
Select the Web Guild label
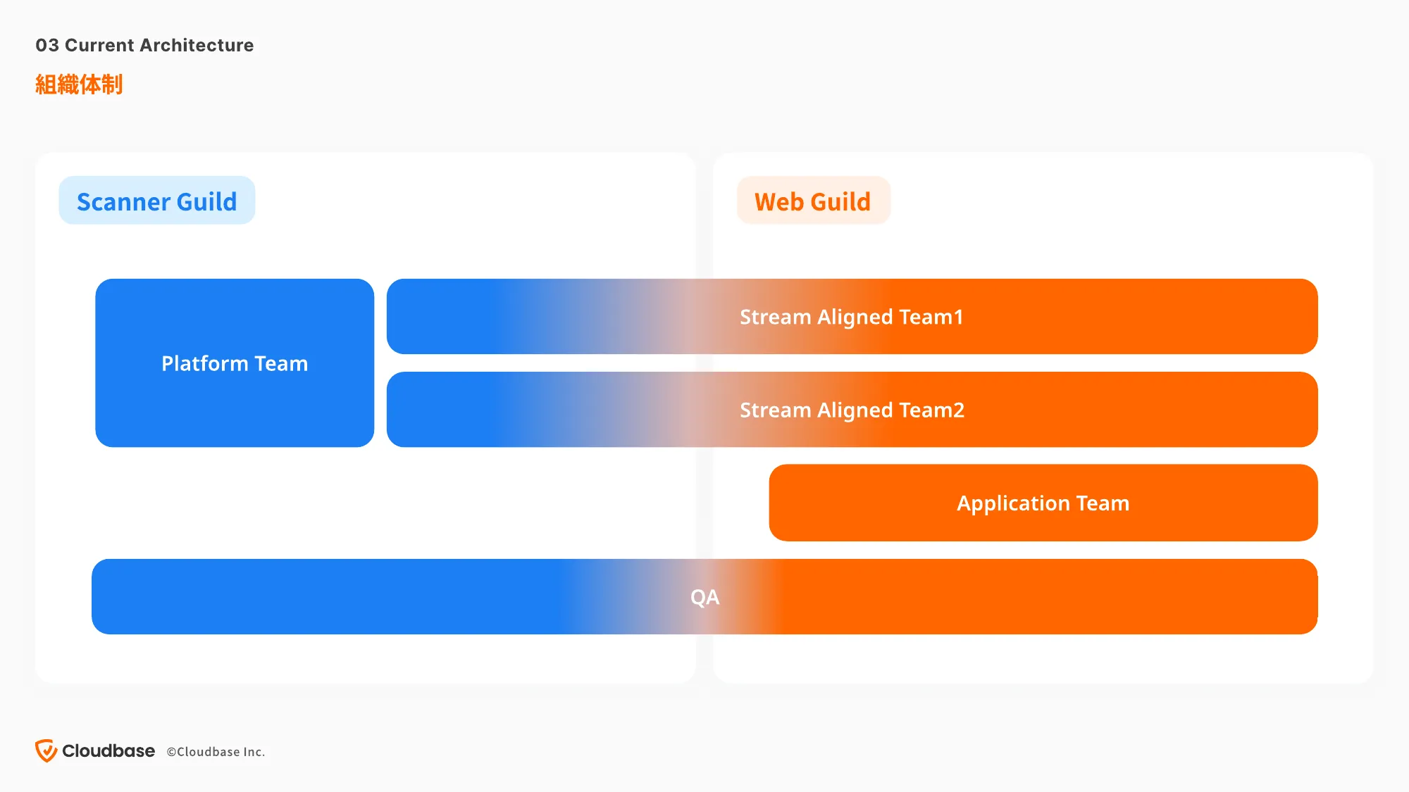click(x=813, y=201)
